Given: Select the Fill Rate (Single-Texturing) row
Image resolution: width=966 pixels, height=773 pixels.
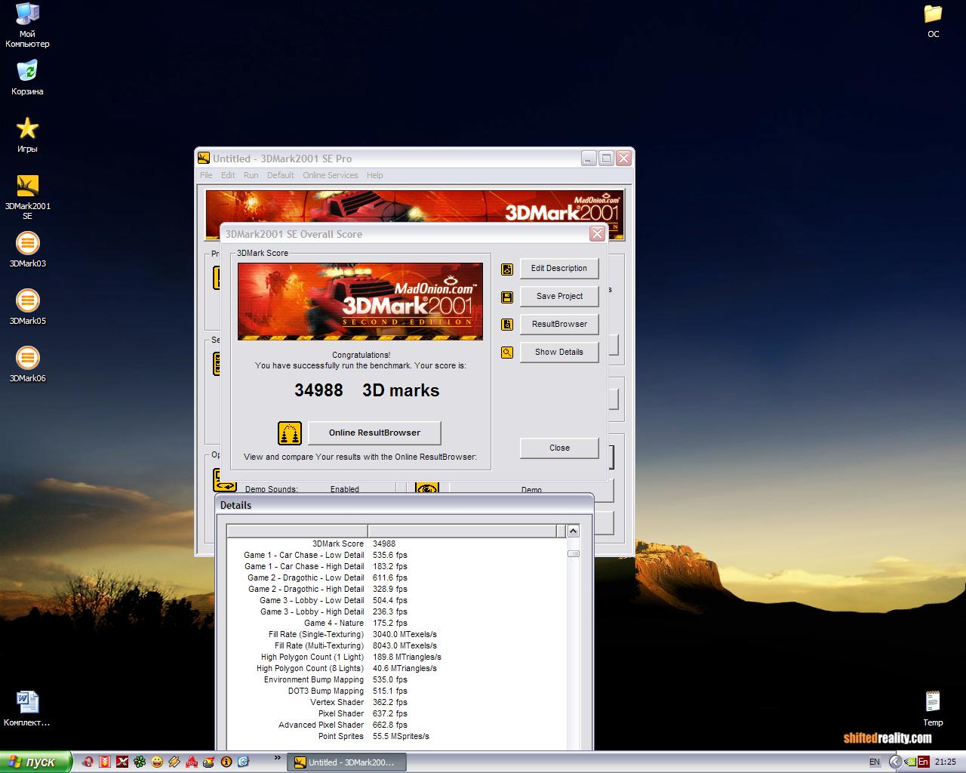Looking at the screenshot, I should click(x=396, y=635).
